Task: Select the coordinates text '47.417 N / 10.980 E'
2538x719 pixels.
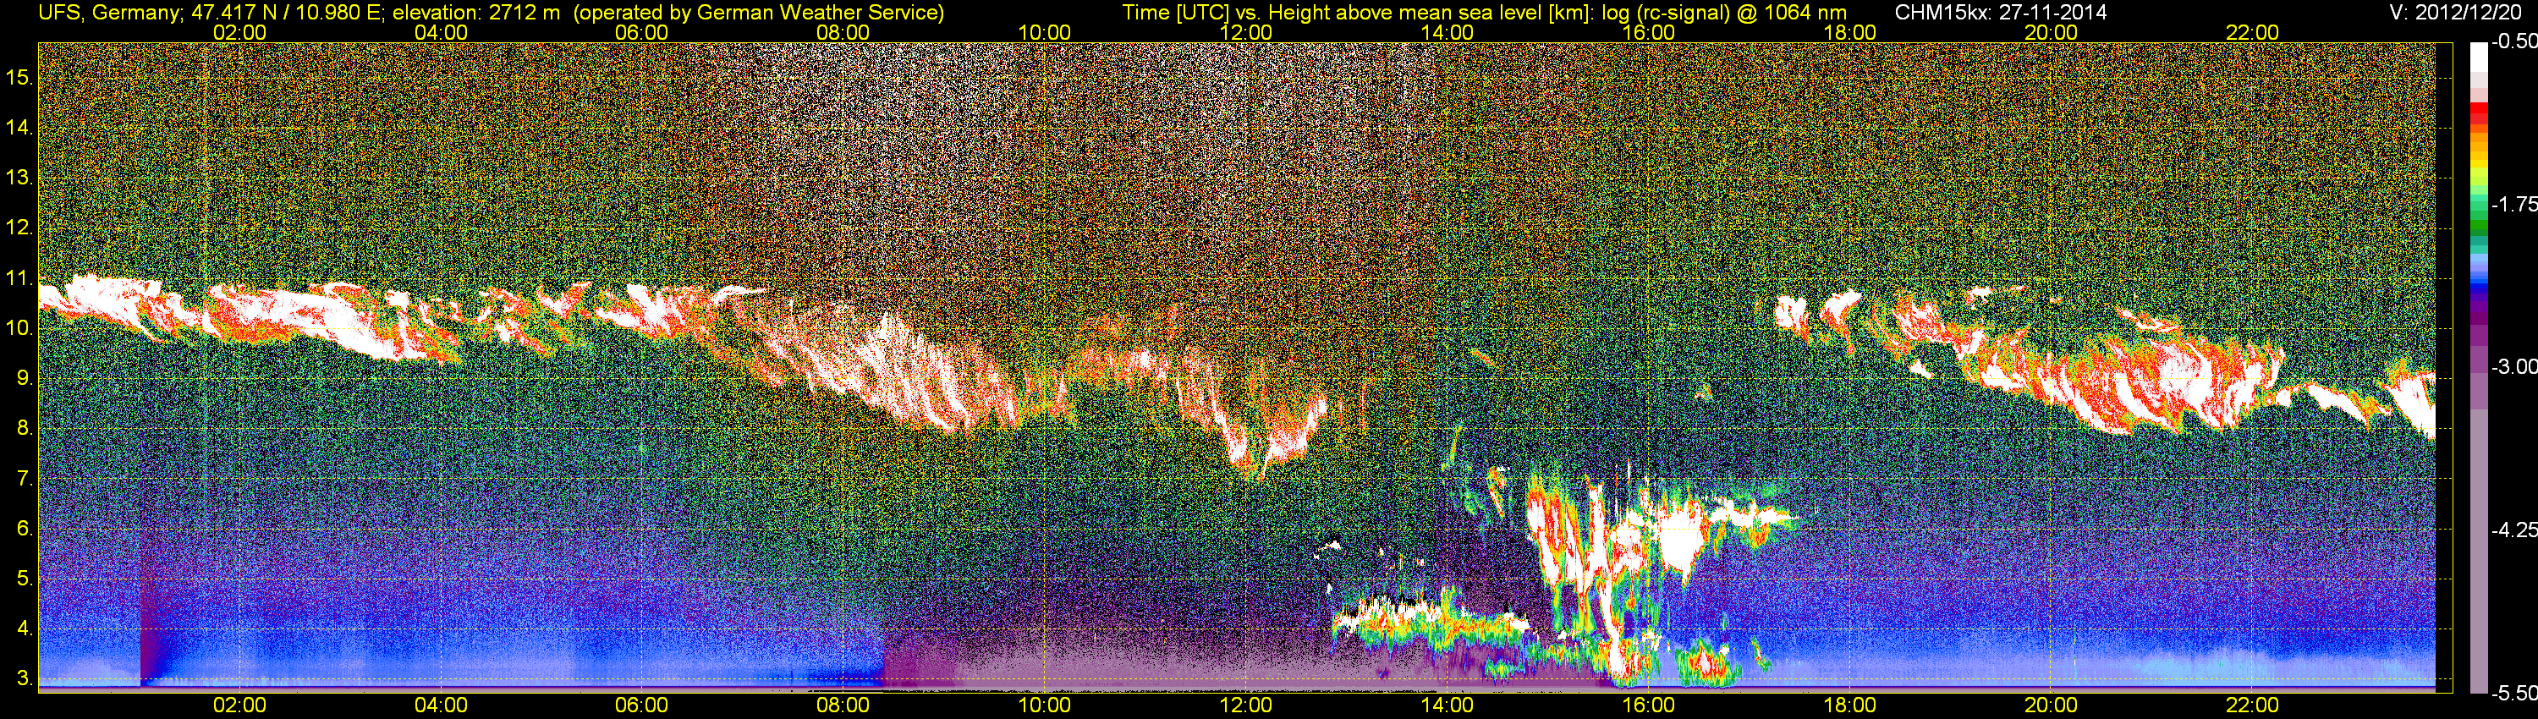Action: pos(286,13)
